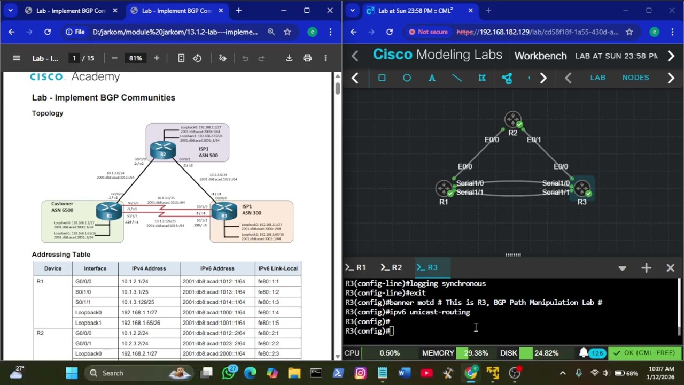Open a new tab in the PDF browser window
The height and width of the screenshot is (385, 684).
click(239, 11)
